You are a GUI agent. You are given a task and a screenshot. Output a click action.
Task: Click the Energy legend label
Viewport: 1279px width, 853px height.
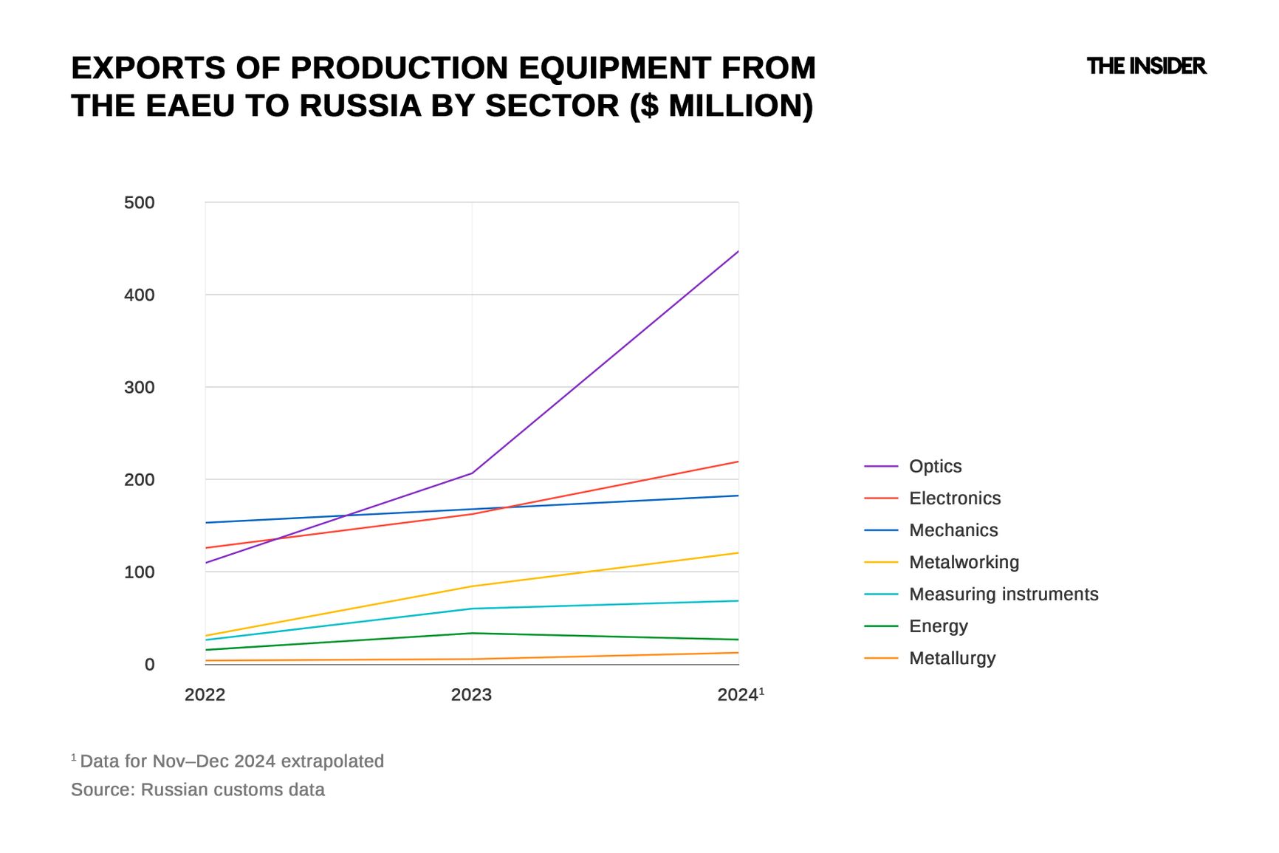tap(938, 626)
